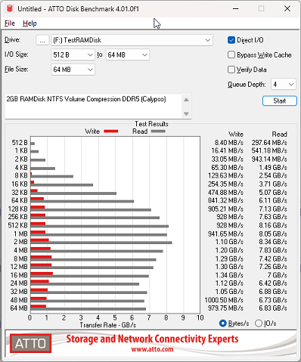Click the read value 7 GB/s
The width and height of the screenshot is (301, 362).
tap(278, 275)
